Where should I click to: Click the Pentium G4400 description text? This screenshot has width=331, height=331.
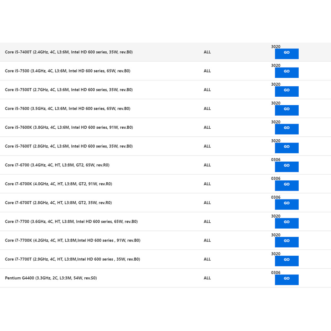[51, 278]
